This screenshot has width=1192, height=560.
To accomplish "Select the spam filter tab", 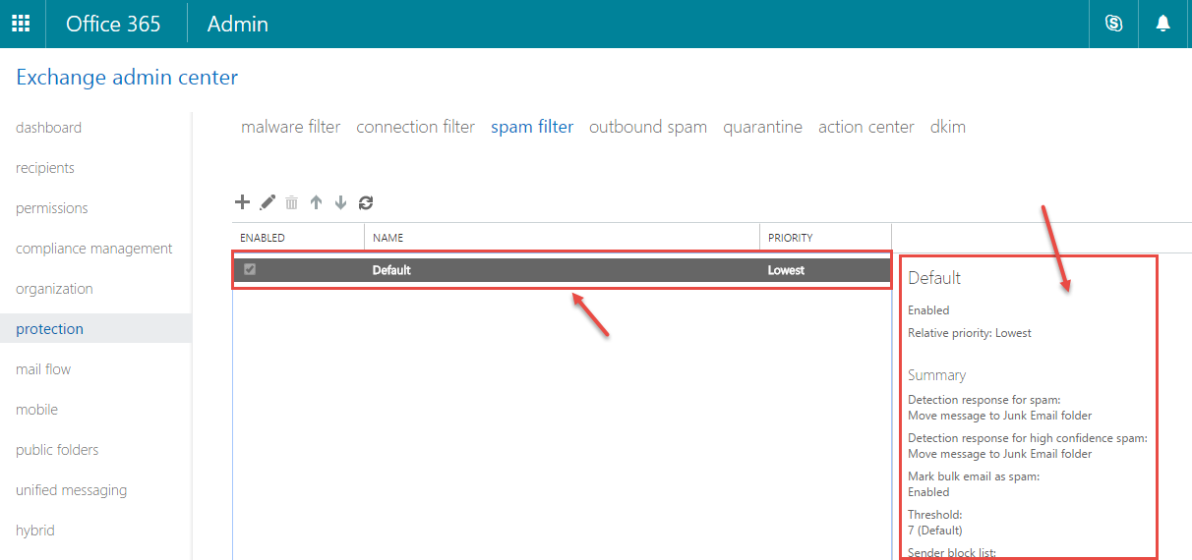I will click(x=532, y=127).
